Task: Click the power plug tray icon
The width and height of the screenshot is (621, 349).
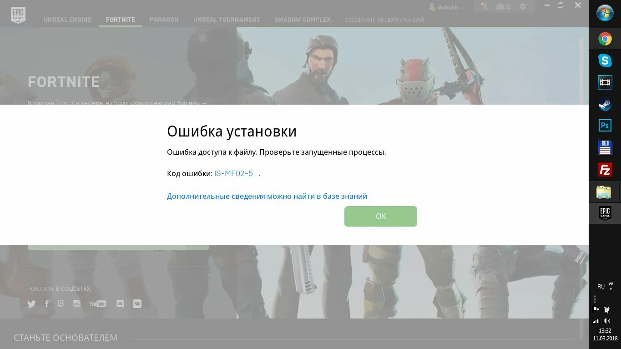Action: [606, 310]
